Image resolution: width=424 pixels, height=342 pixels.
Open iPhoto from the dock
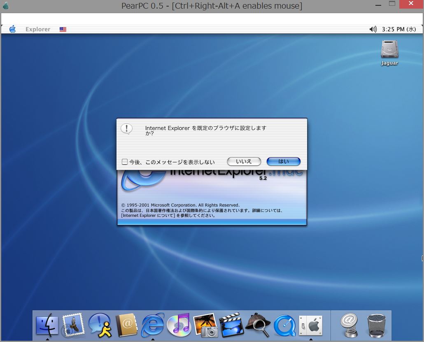coord(206,325)
